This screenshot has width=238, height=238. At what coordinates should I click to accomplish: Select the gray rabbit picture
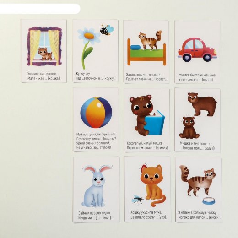point(97,186)
